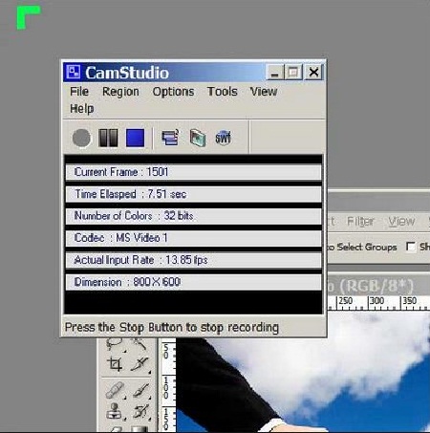Maximize the CamStudio window
This screenshot has width=430, height=433.
pyautogui.click(x=293, y=73)
